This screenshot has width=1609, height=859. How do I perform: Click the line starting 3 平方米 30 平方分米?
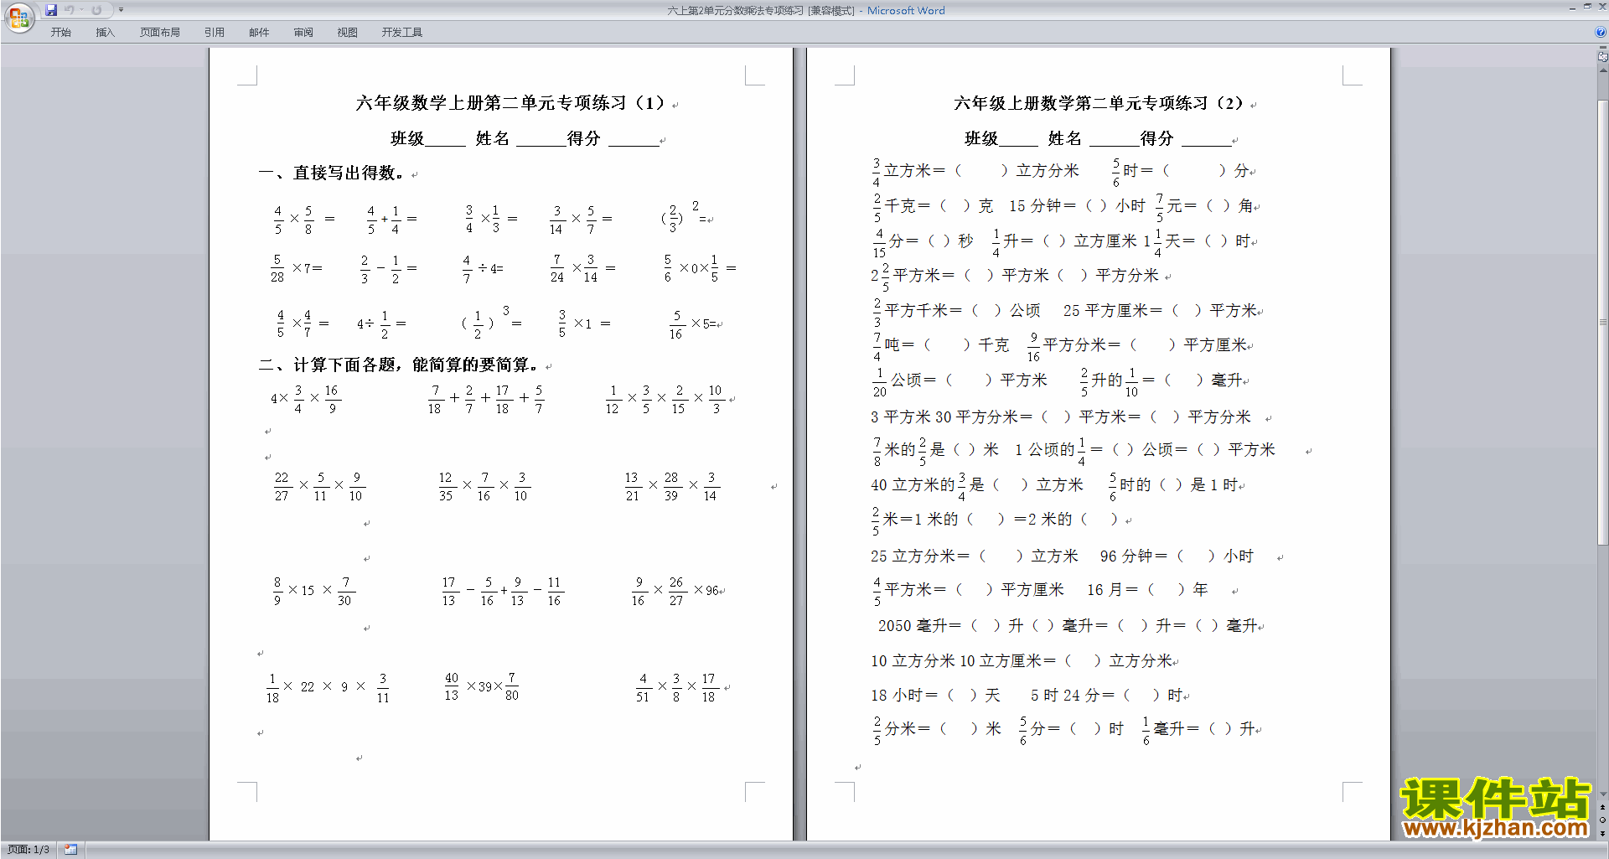pyautogui.click(x=1061, y=417)
